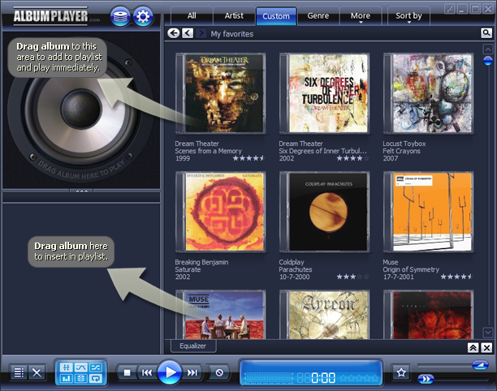
Task: Set rating stars in the blue display
Action: 359,378
